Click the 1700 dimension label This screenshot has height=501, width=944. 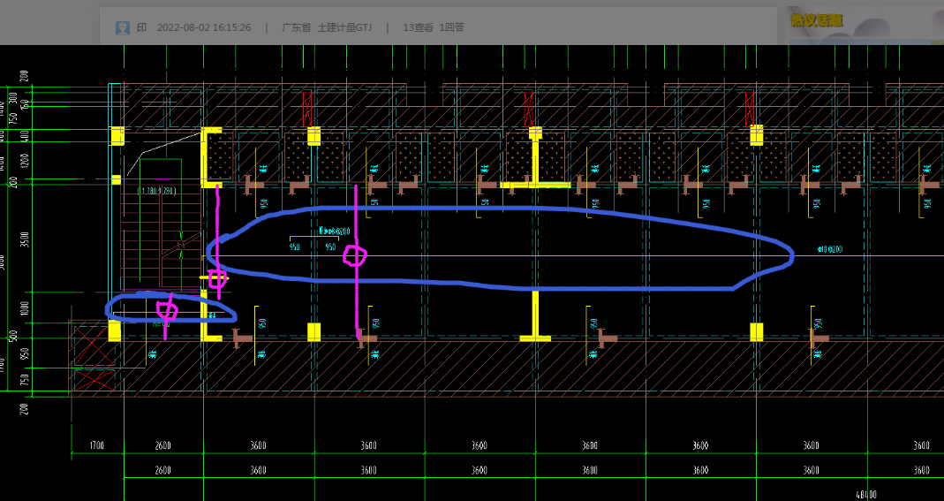(97, 445)
